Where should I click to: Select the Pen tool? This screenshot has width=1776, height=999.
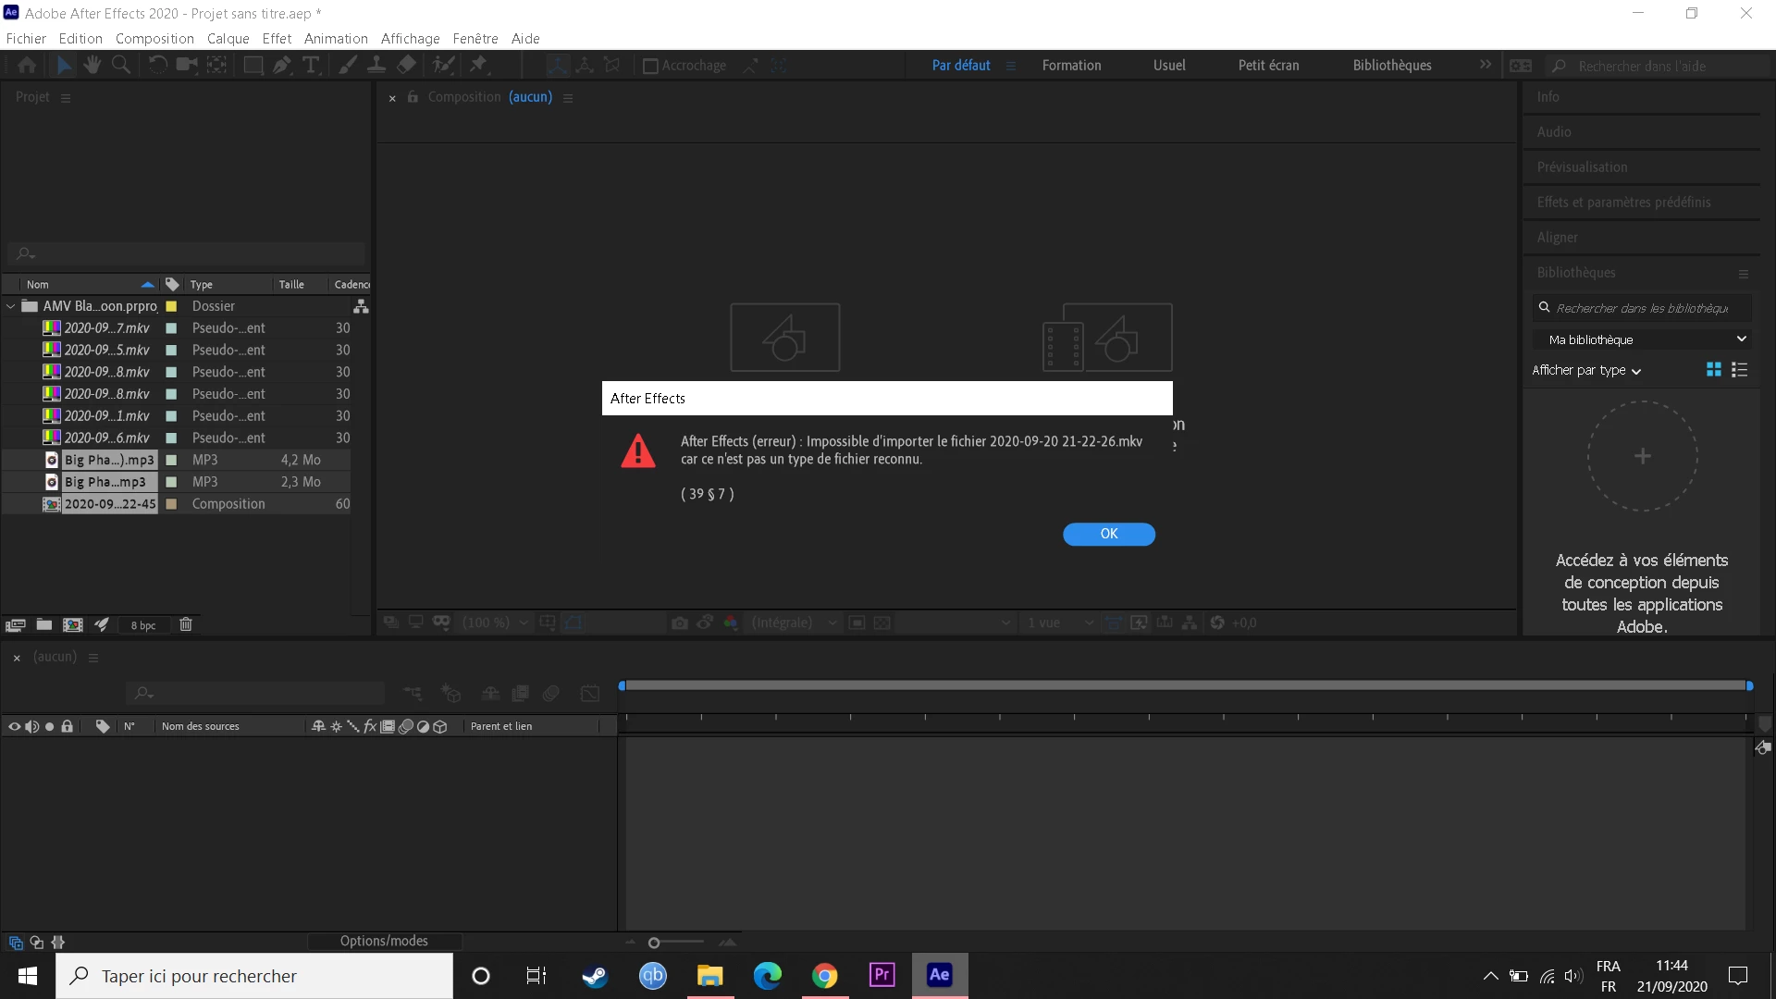coord(281,65)
